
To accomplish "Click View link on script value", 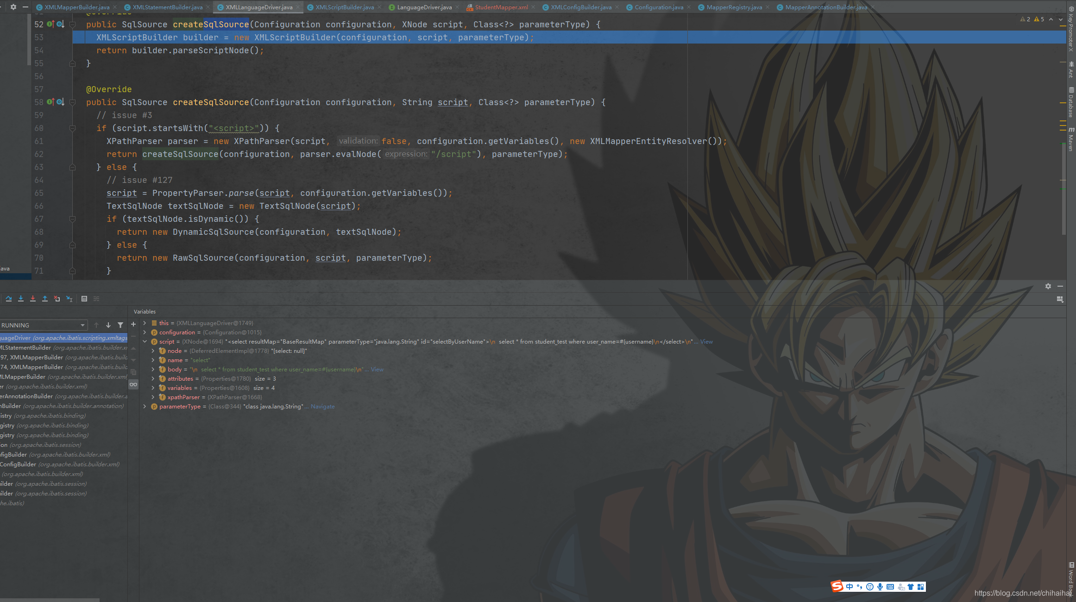I will (706, 342).
